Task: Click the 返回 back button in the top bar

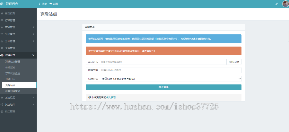Action: tap(54, 4)
